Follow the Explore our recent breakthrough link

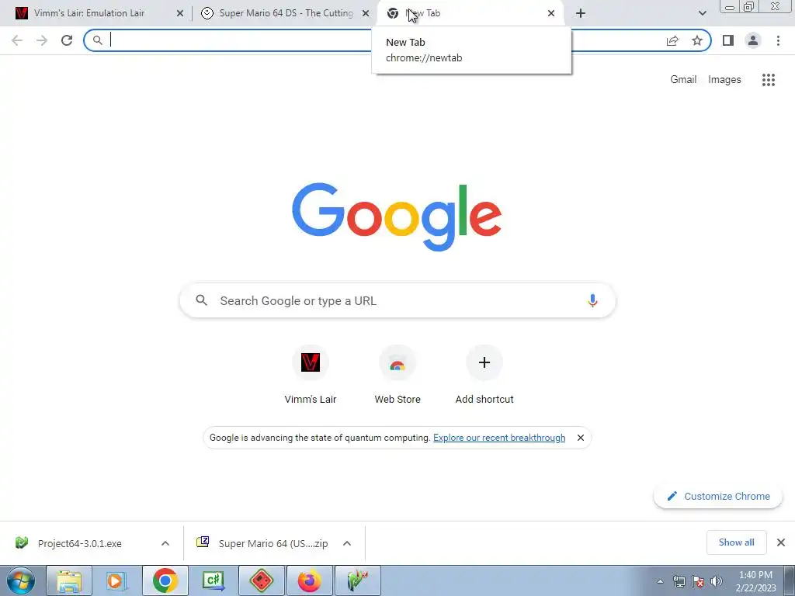(x=499, y=438)
